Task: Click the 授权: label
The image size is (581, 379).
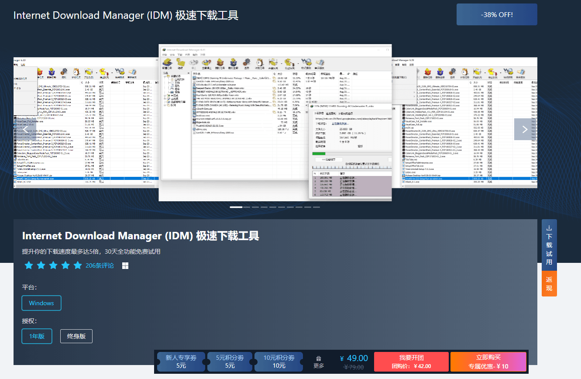Action: (x=30, y=321)
